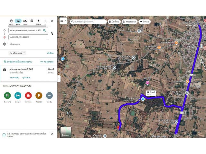Expand map menu dropdown arrow
This screenshot has height=154, width=206.
point(65,21)
